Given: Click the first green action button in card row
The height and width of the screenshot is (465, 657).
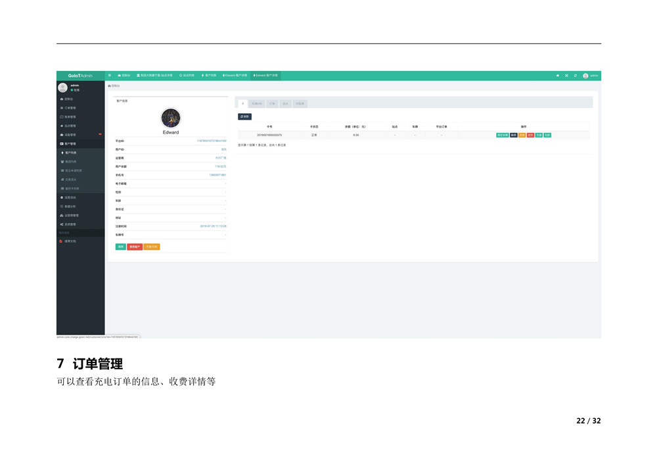Looking at the screenshot, I should tap(502, 135).
